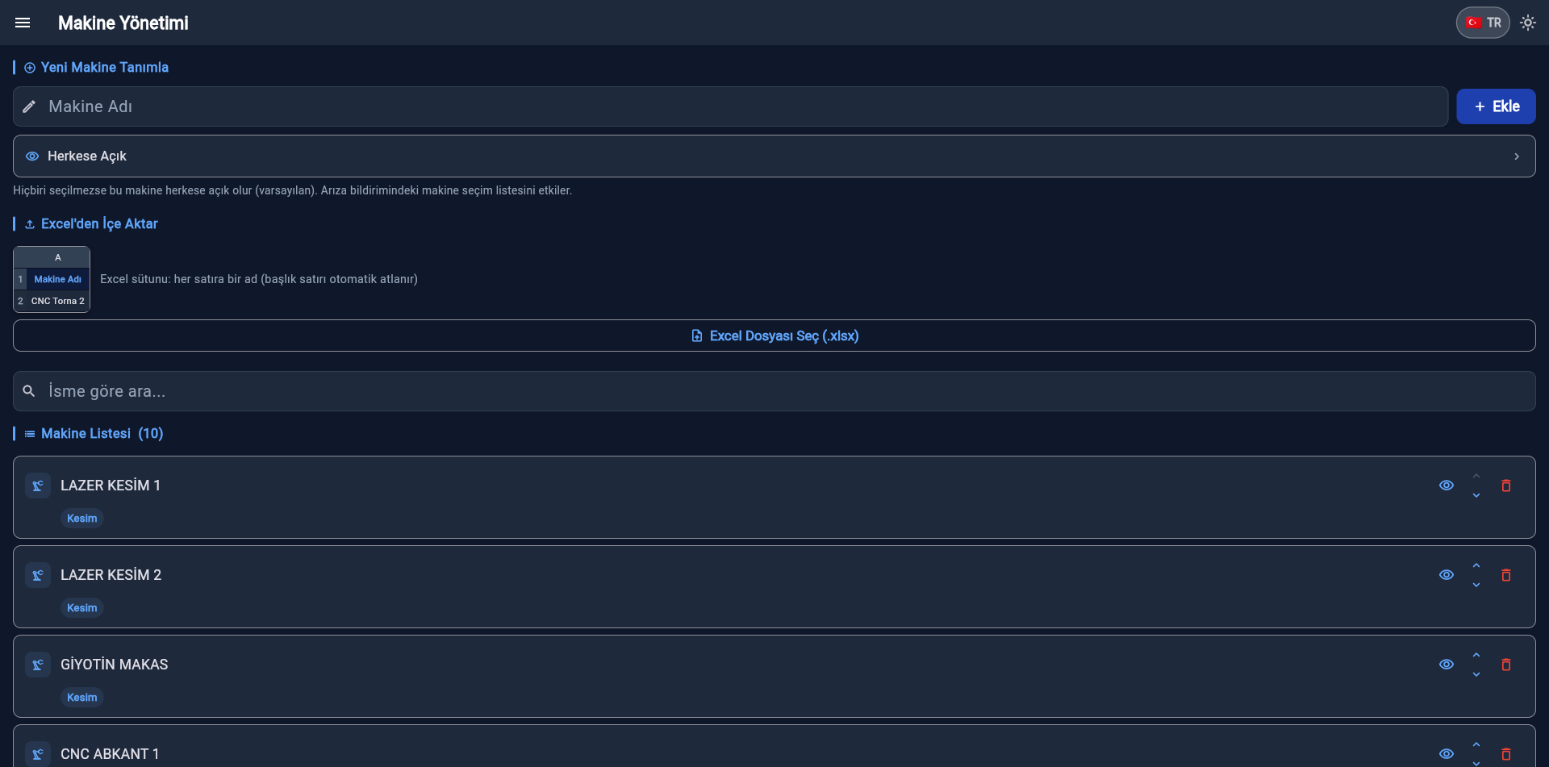Click the eye icon beside Herkese Açık

(32, 156)
